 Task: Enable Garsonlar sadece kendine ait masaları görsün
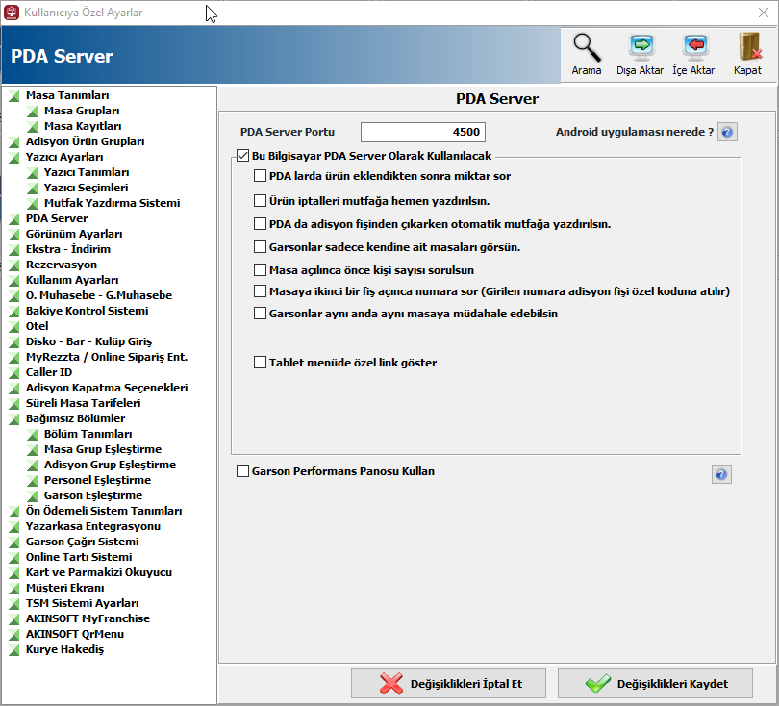click(x=260, y=247)
